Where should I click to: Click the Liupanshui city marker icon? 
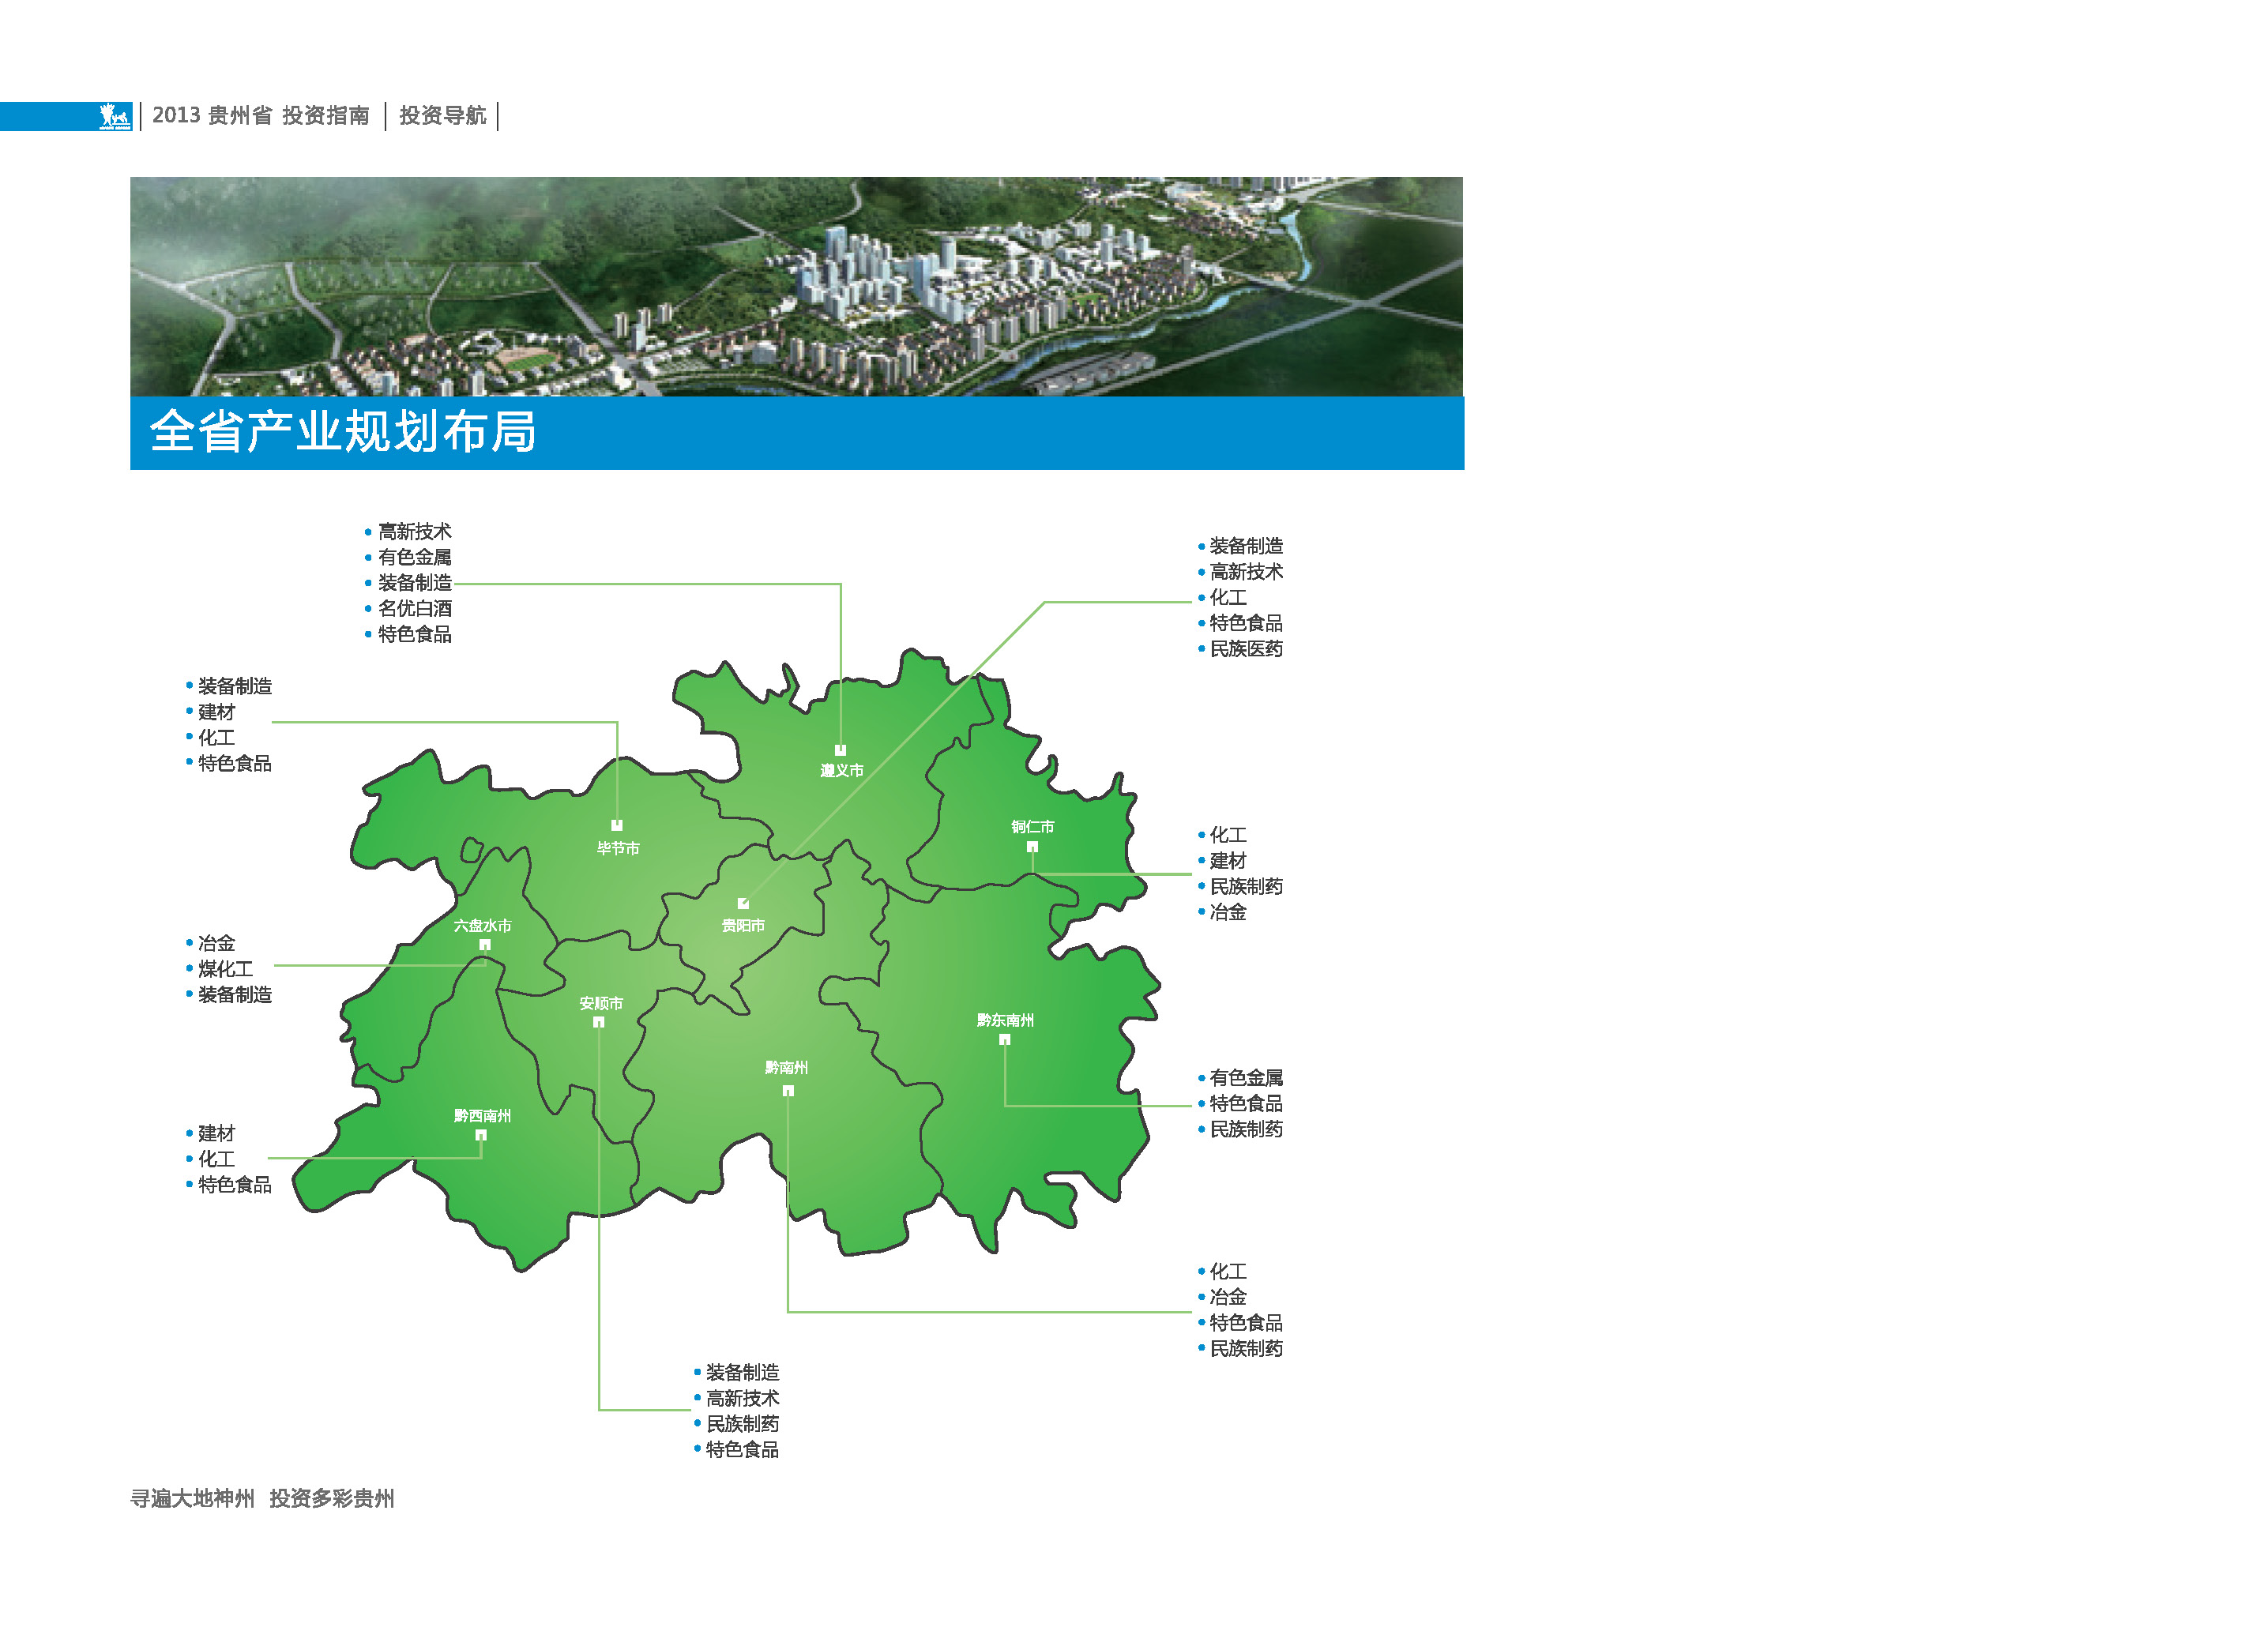coord(485,945)
